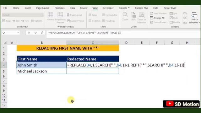201x113 pixels.
Task: Click the First Name header cell
Action: click(x=42, y=59)
